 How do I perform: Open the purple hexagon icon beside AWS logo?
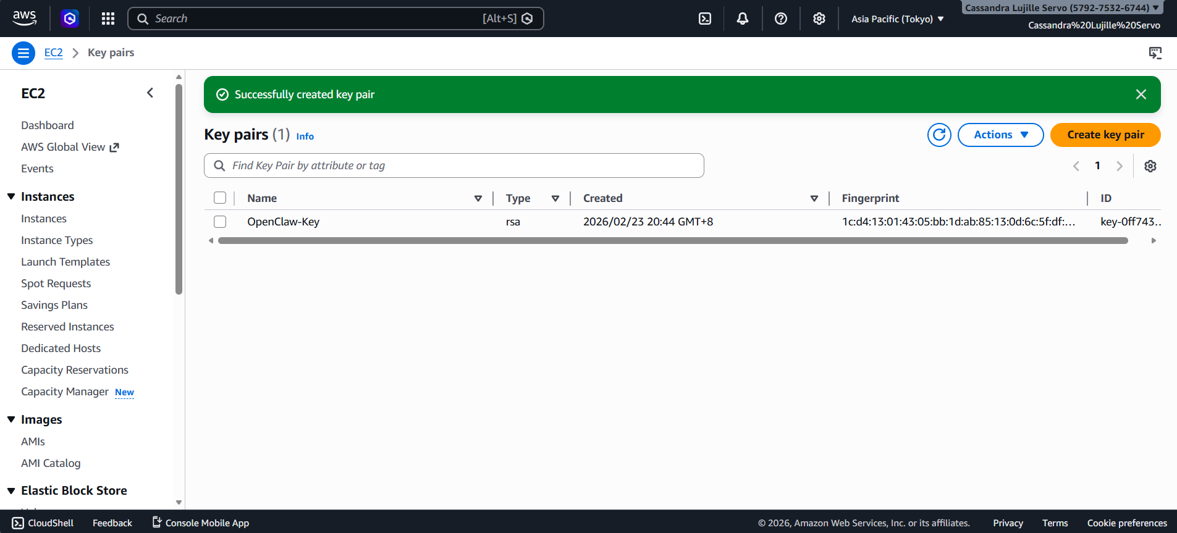tap(70, 19)
